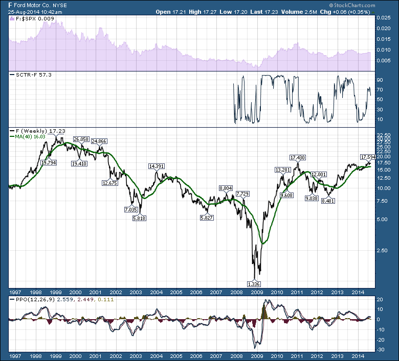The width and height of the screenshot is (399, 361).
Task: Select the 14.391 peak label in 2004
Action: 157,166
